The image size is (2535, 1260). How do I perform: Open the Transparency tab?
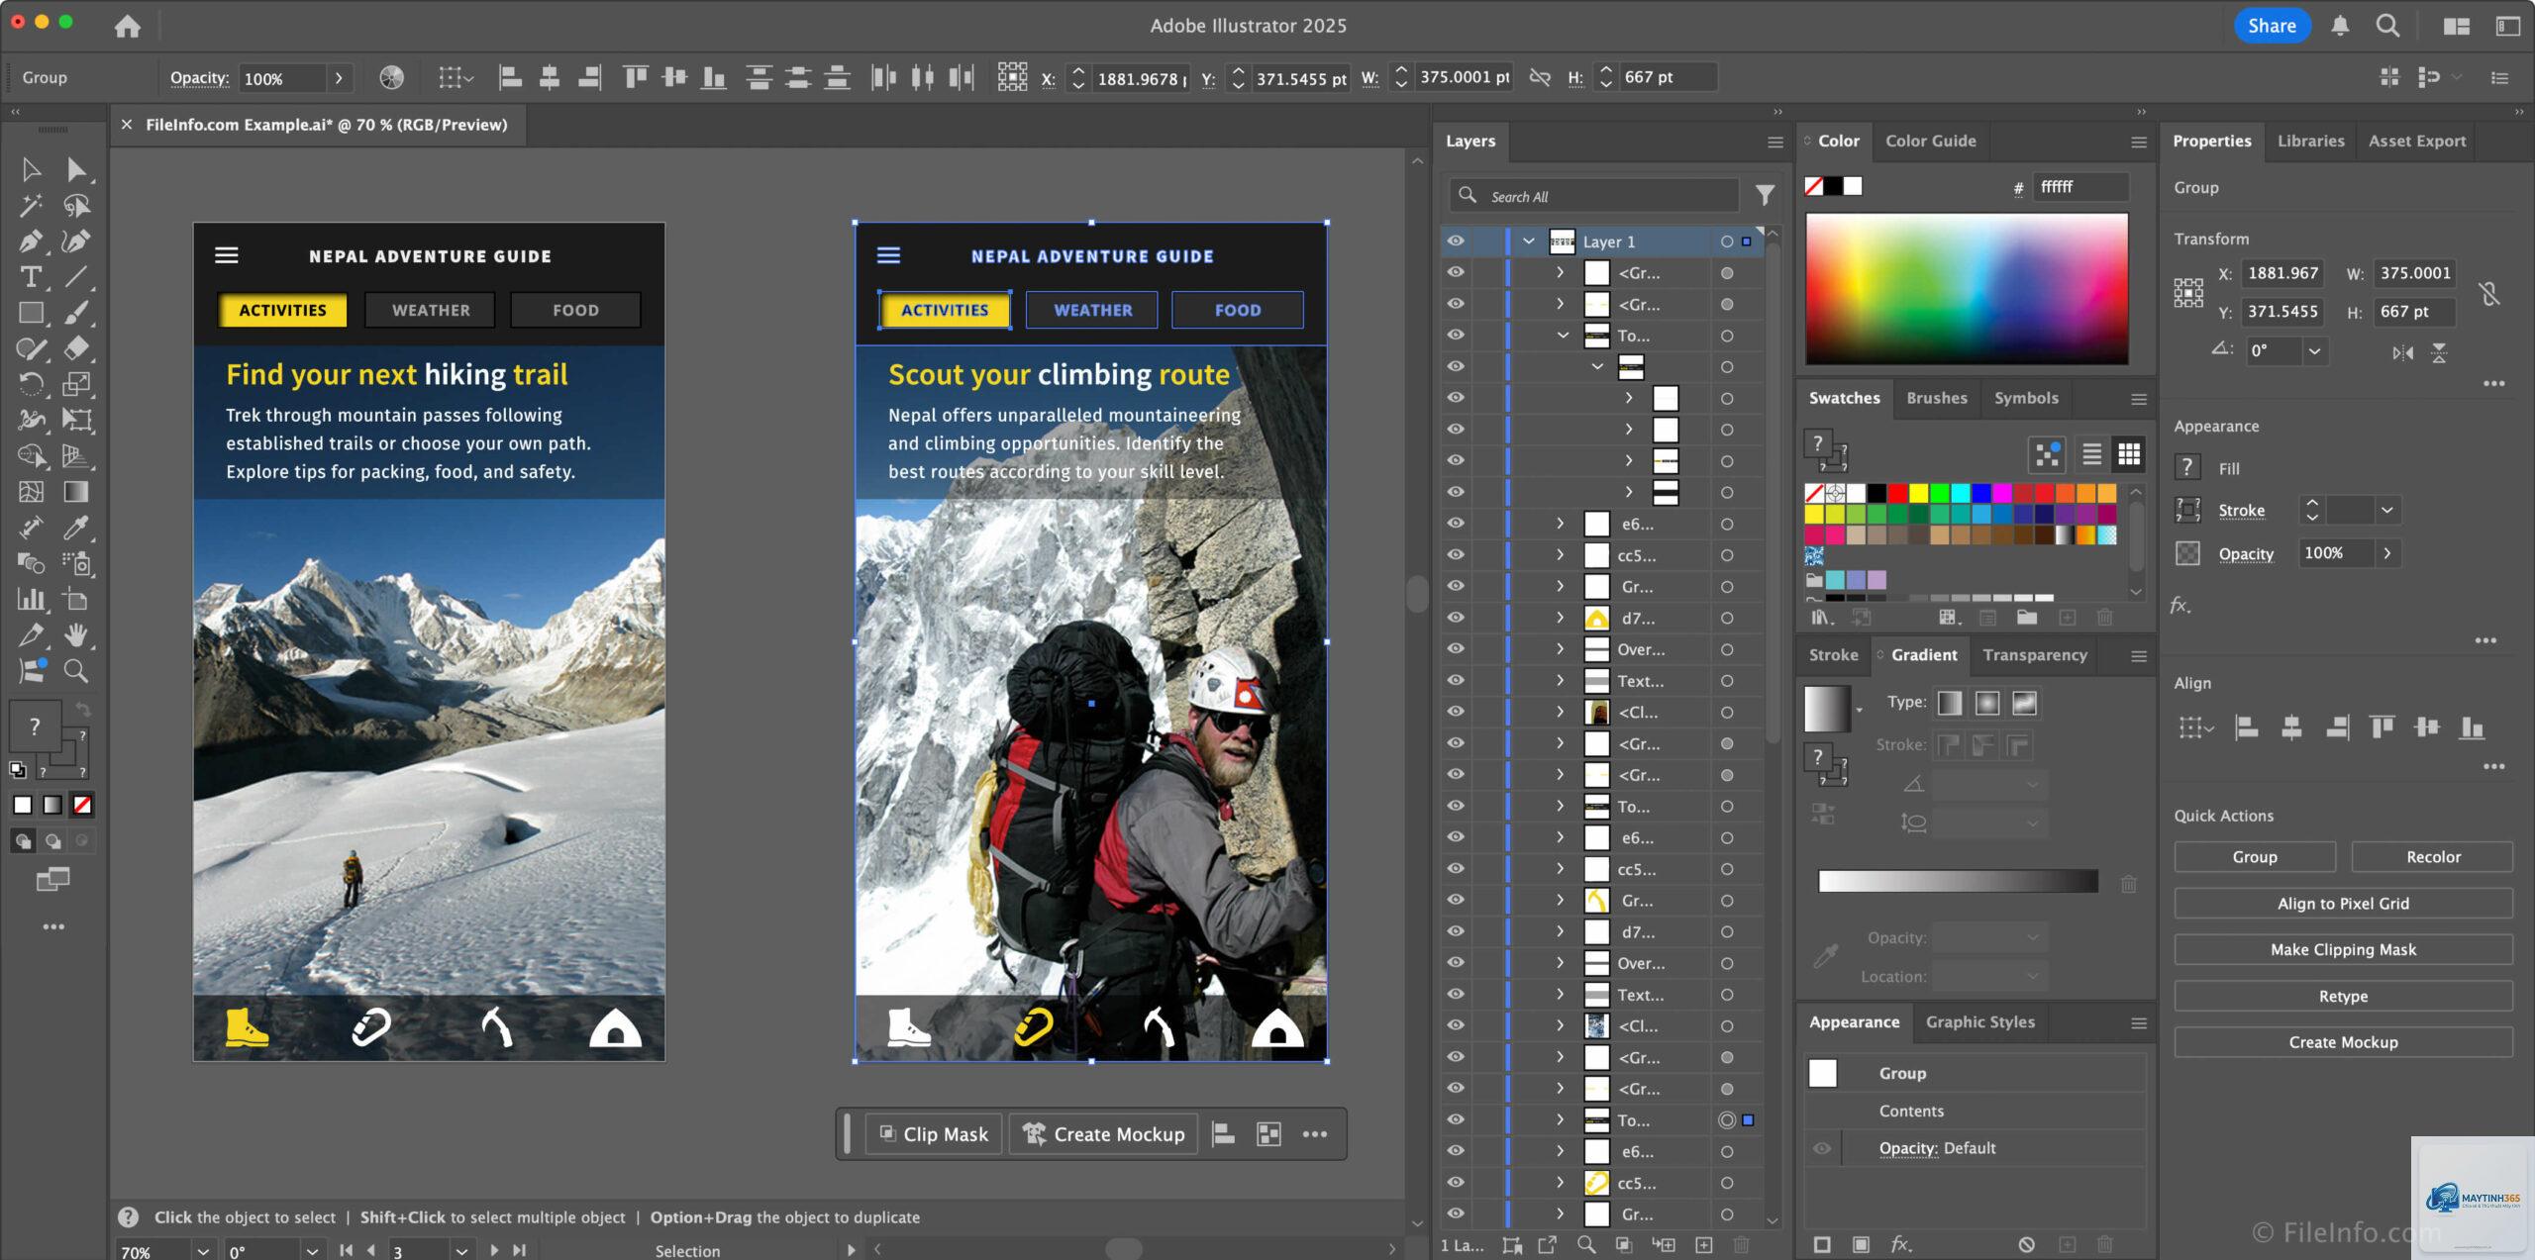click(x=2035, y=655)
